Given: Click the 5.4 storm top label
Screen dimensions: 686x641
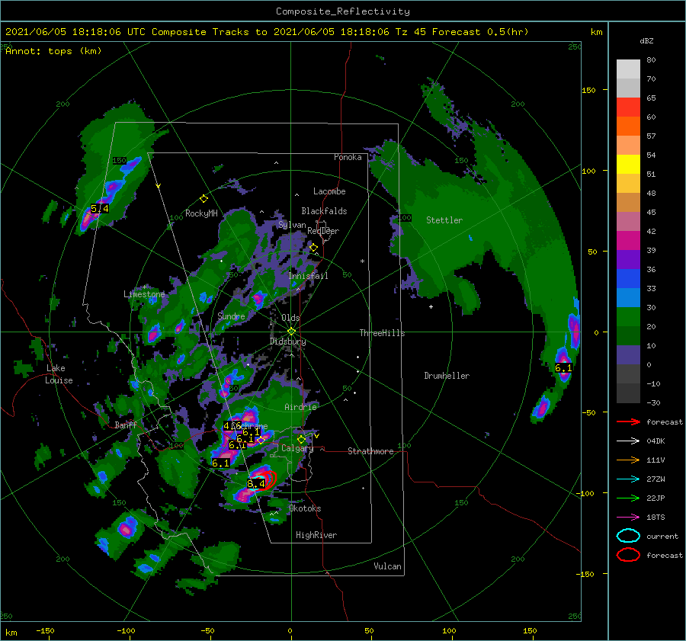Looking at the screenshot, I should (x=100, y=209).
